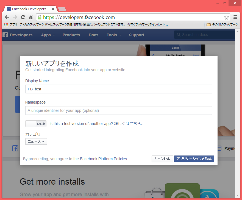Open the その他のブックマーク folder
The image size is (242, 200).
(x=222, y=24)
